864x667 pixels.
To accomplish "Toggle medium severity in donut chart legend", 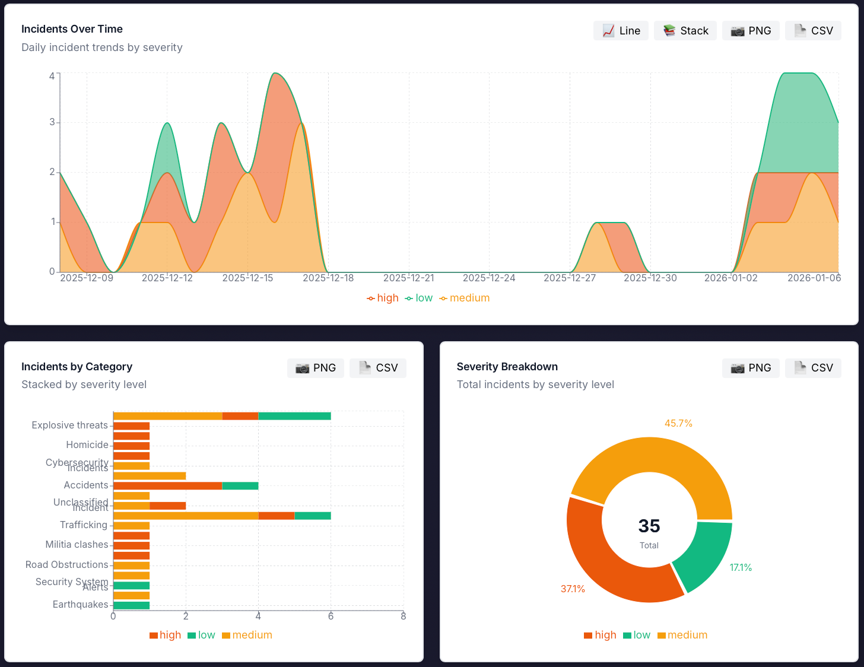I will [x=682, y=635].
